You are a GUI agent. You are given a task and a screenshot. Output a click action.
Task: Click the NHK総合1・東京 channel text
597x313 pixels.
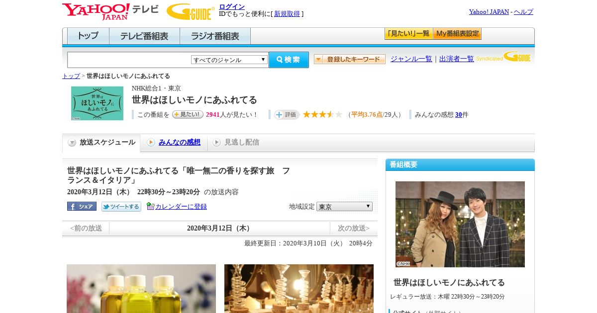[x=156, y=88]
